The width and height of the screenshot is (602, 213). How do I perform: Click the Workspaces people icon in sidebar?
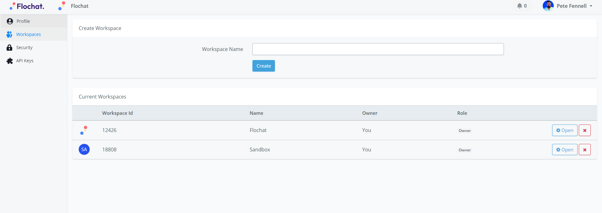[9, 34]
